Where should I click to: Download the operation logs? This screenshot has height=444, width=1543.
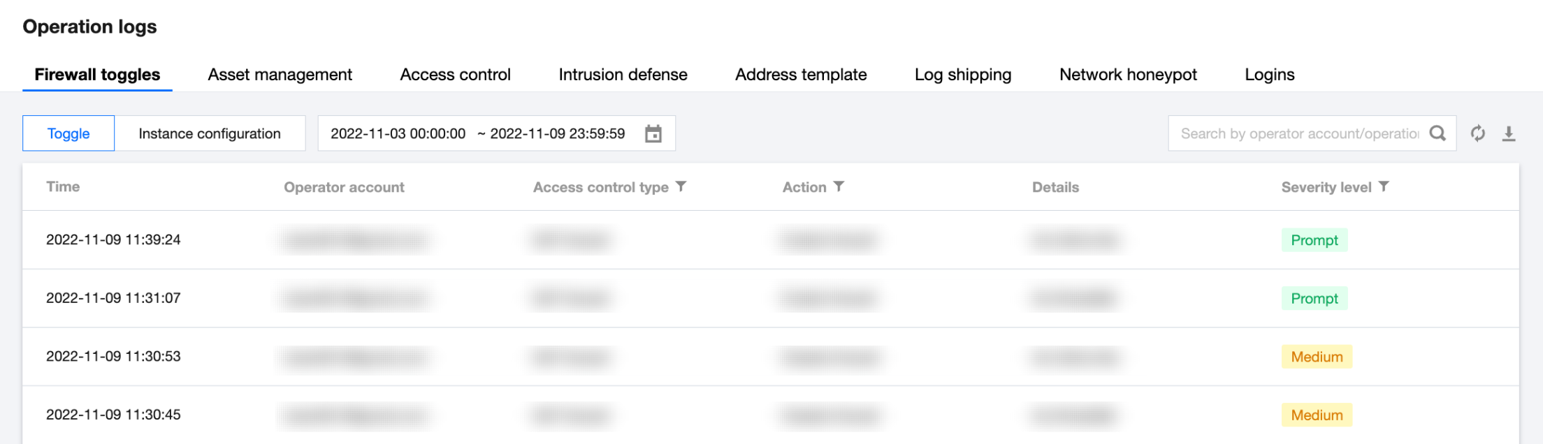click(x=1509, y=133)
